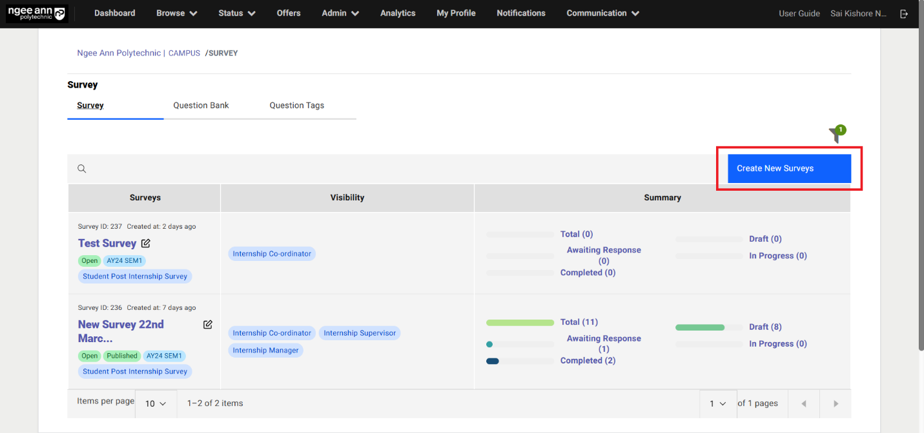The image size is (924, 433).
Task: Switch to the Question Tags tab
Action: pos(296,106)
